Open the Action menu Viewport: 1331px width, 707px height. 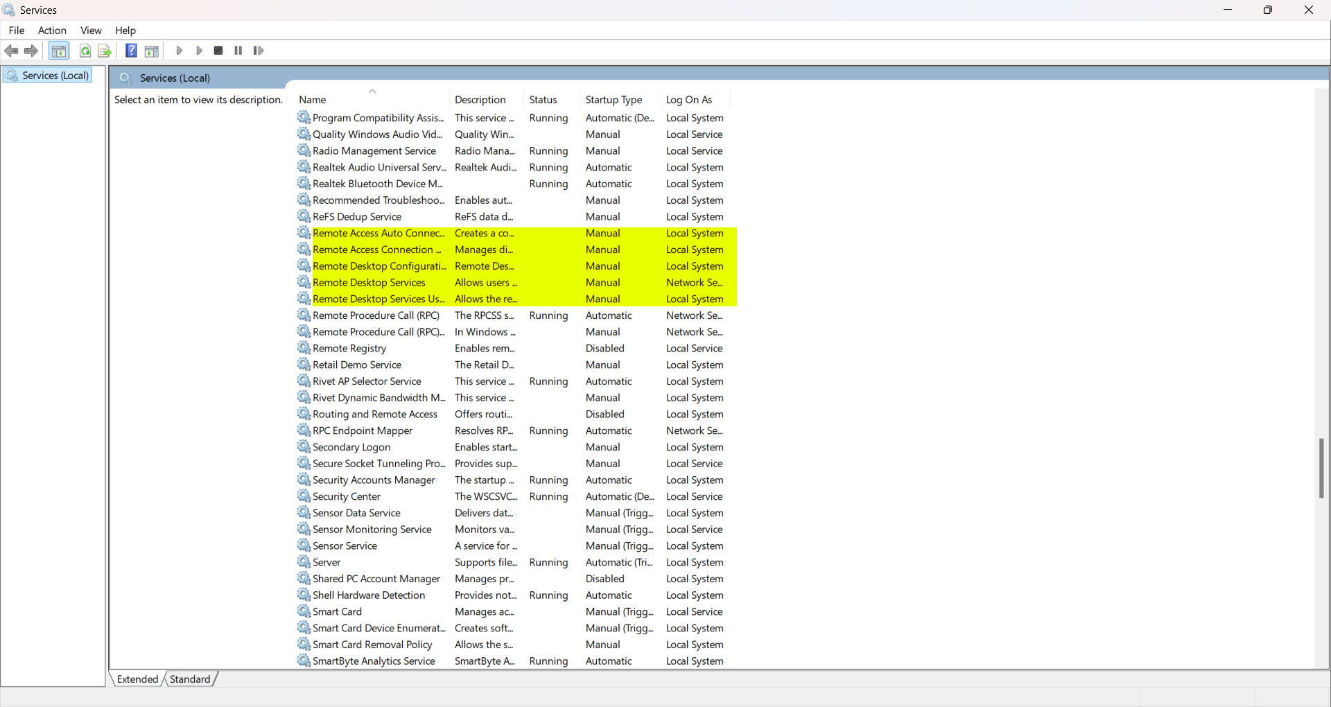point(52,30)
